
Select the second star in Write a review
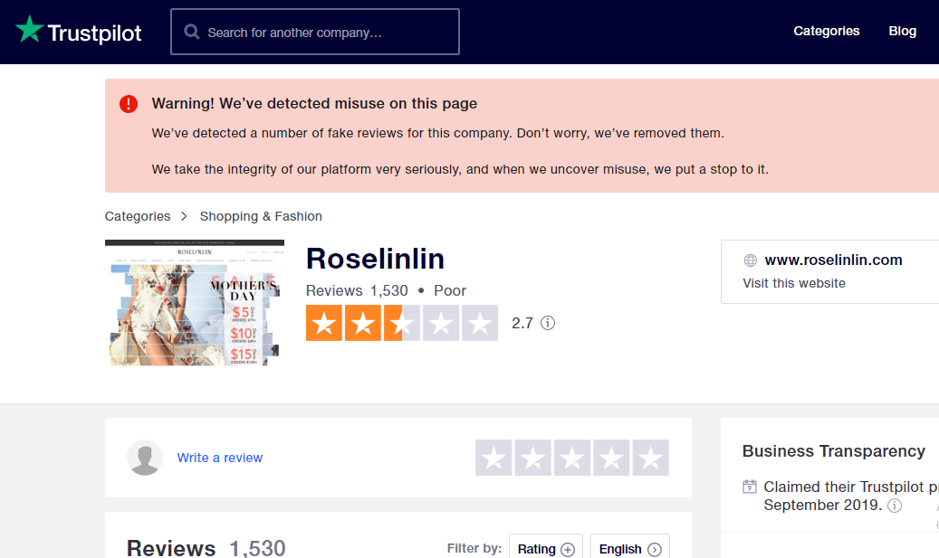[533, 458]
